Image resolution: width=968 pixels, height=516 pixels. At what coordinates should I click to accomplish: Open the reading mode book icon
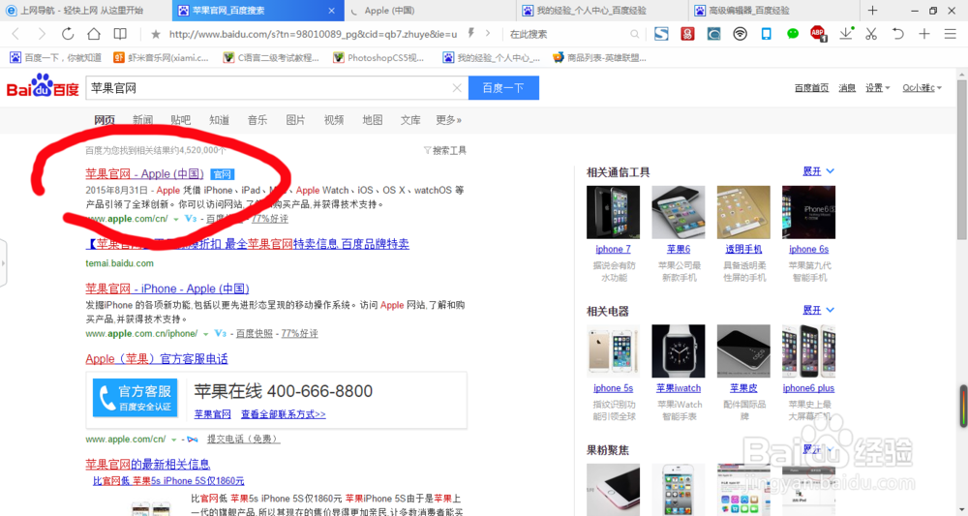[x=120, y=34]
